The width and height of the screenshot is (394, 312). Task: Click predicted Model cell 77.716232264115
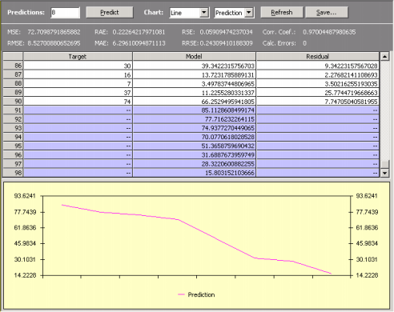click(x=194, y=119)
